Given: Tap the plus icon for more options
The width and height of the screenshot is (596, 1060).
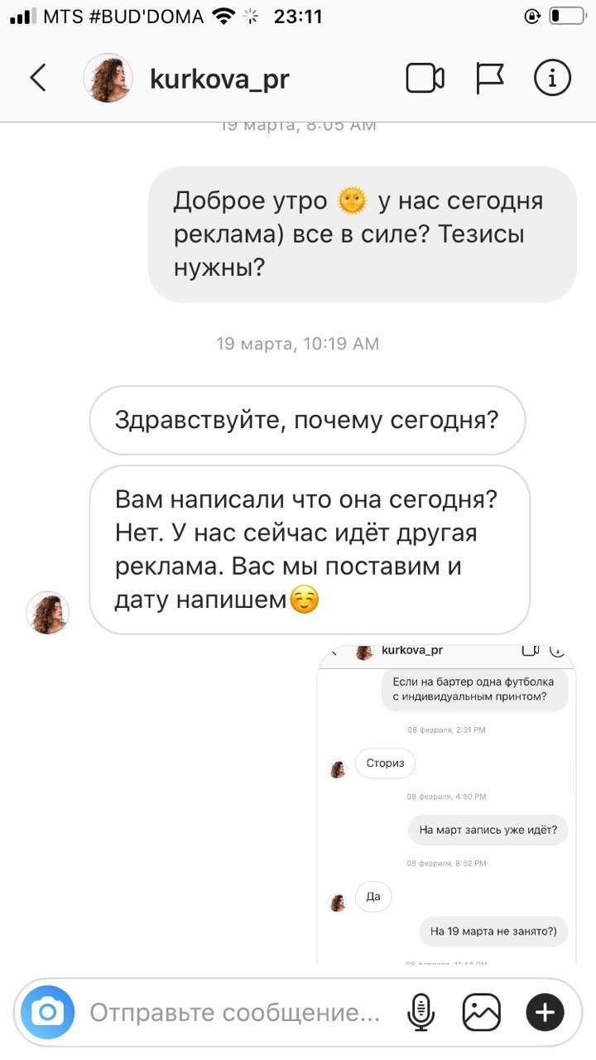Looking at the screenshot, I should coord(546,1012).
